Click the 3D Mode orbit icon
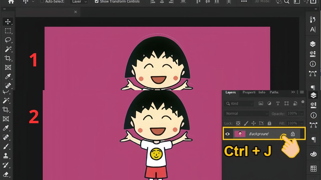The width and height of the screenshot is (321, 180). click(x=279, y=2)
